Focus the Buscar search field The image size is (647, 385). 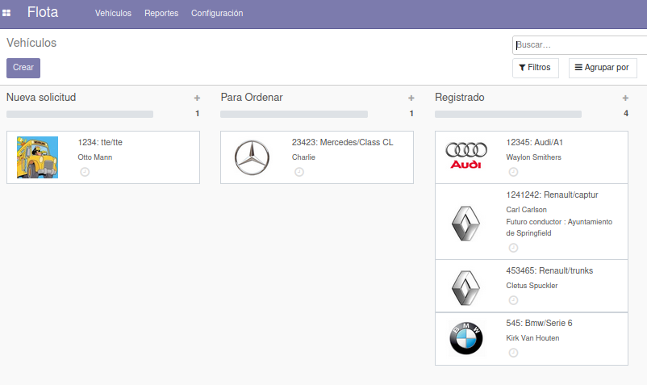(x=579, y=45)
